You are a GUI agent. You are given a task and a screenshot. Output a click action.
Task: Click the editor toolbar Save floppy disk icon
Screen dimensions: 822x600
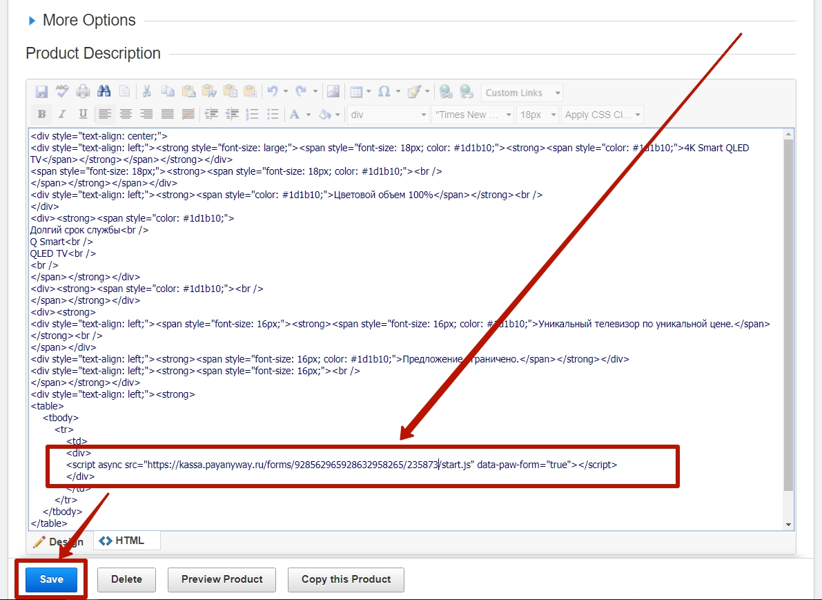click(41, 93)
